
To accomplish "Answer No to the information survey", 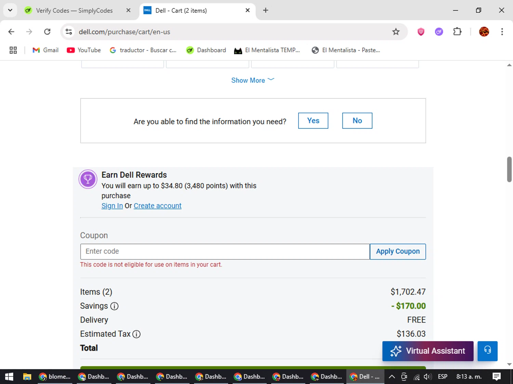I will pyautogui.click(x=357, y=120).
